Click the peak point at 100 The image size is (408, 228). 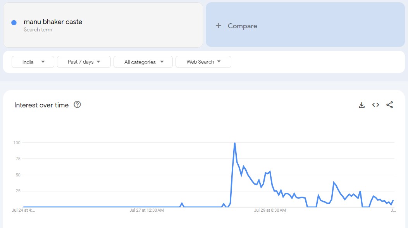tap(235, 143)
